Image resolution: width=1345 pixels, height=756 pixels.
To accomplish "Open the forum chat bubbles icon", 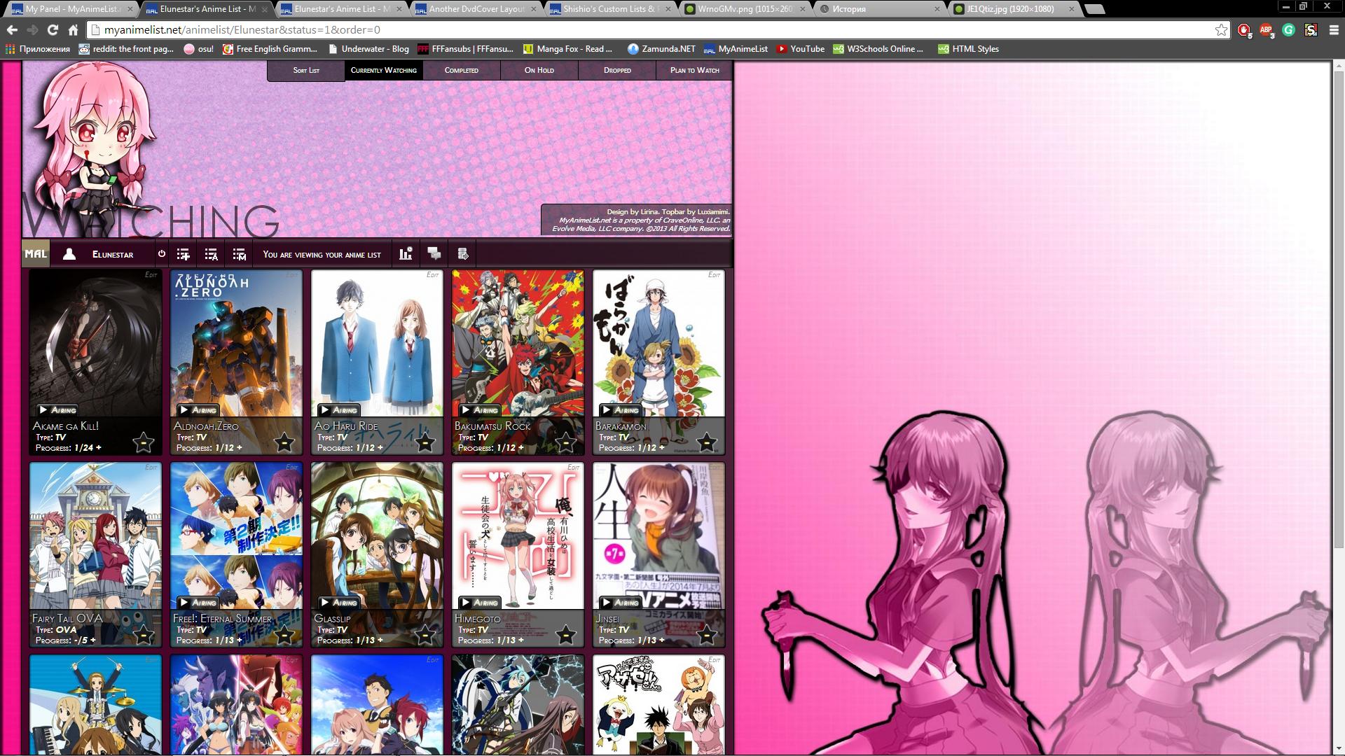I will pyautogui.click(x=434, y=254).
